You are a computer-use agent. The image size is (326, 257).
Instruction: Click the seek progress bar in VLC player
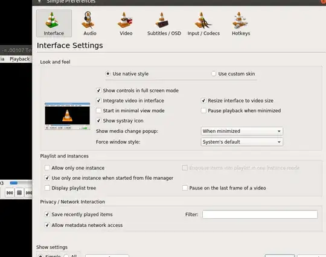pyautogui.click(x=21, y=183)
